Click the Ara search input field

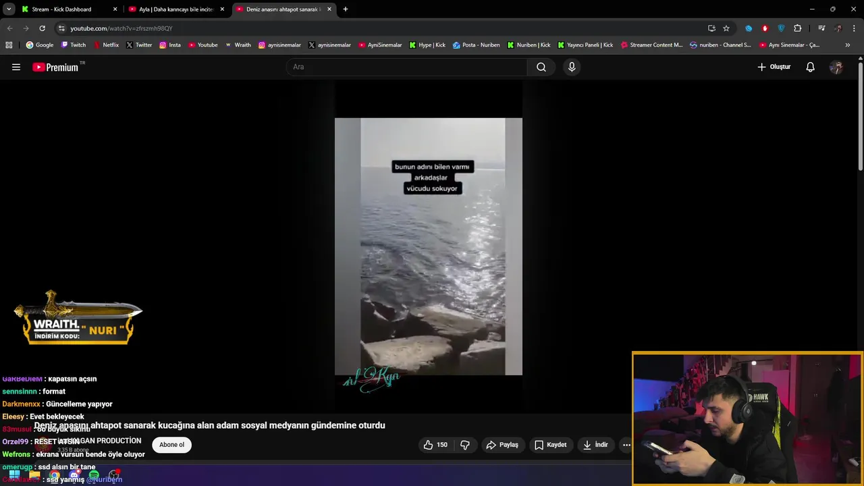pos(406,67)
